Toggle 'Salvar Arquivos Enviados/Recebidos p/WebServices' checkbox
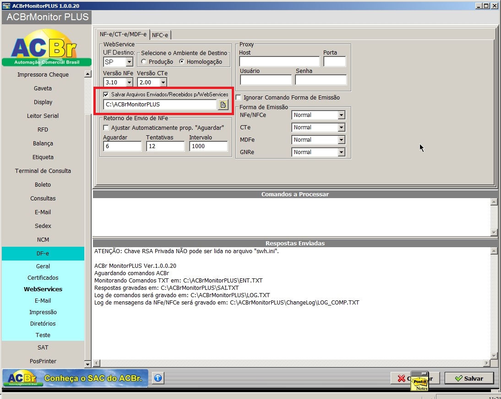The height and width of the screenshot is (399, 501). [106, 94]
